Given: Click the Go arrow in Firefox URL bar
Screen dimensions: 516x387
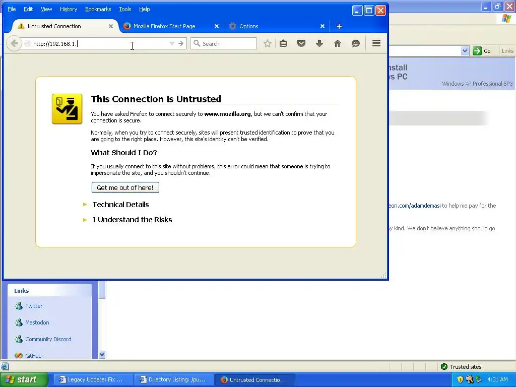Looking at the screenshot, I should pos(181,43).
